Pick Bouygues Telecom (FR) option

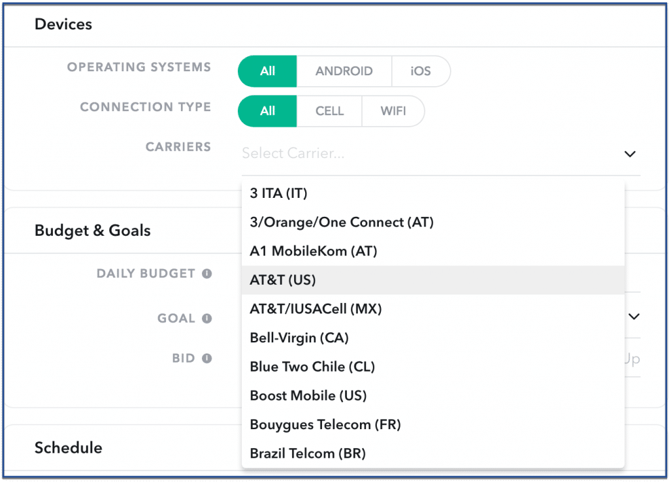point(433,425)
